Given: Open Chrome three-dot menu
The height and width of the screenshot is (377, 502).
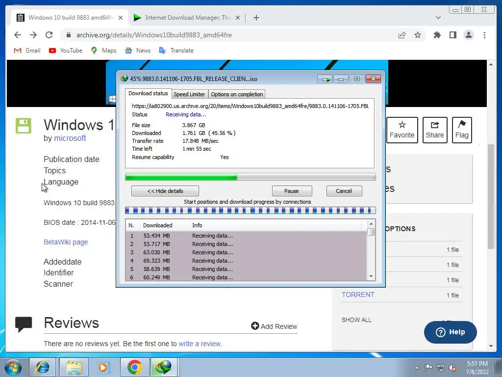Looking at the screenshot, I should [x=484, y=35].
